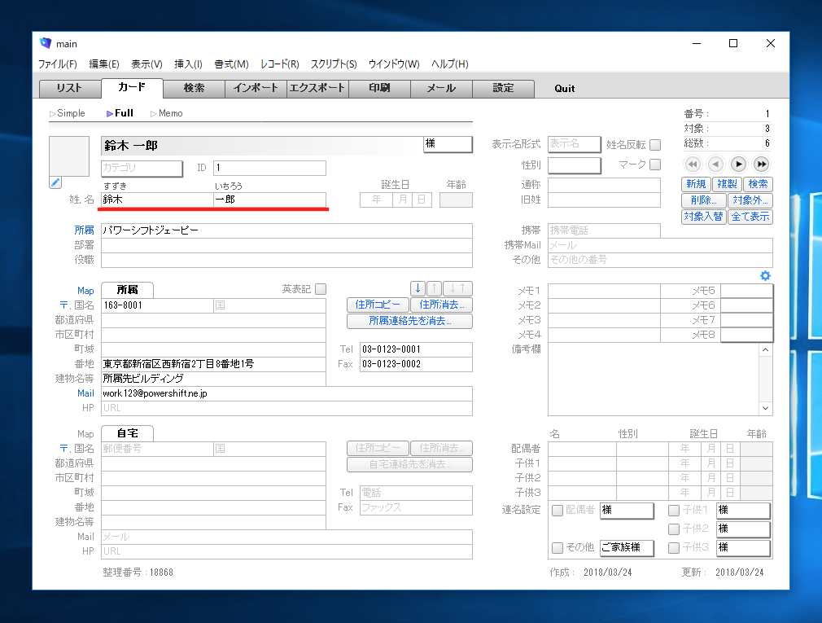Screen dimensions: 822x623
Task: Click the pencil edit icon under photo box
Action: pos(55,182)
